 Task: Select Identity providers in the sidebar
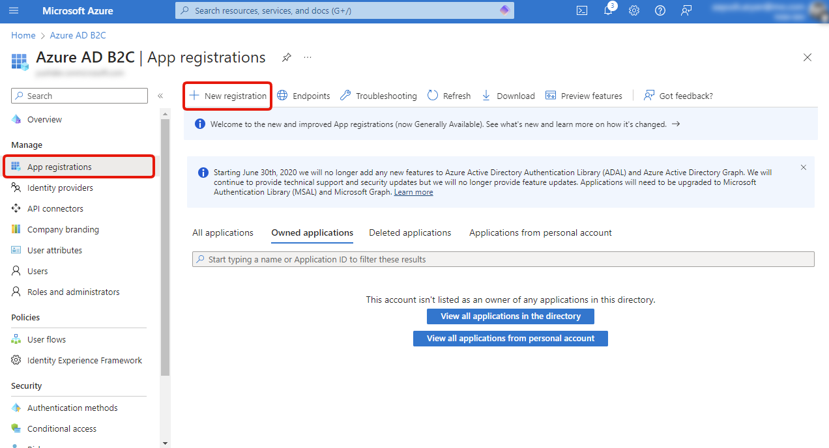click(x=59, y=188)
